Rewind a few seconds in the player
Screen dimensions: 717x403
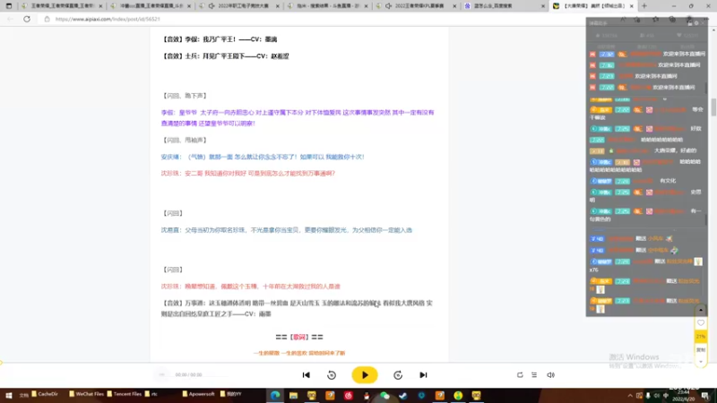click(332, 375)
